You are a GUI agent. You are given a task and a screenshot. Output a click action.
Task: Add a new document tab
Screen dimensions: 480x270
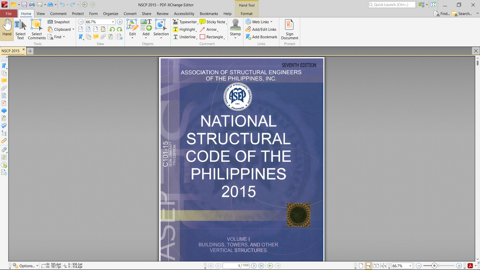[x=30, y=51]
